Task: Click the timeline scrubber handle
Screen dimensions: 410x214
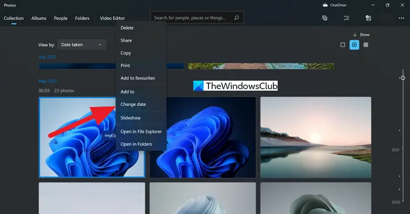Action: (x=403, y=78)
